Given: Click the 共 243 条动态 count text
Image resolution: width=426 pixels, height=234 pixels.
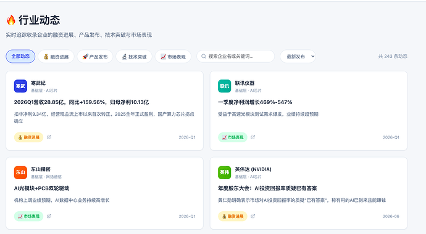Looking at the screenshot, I should (x=393, y=56).
